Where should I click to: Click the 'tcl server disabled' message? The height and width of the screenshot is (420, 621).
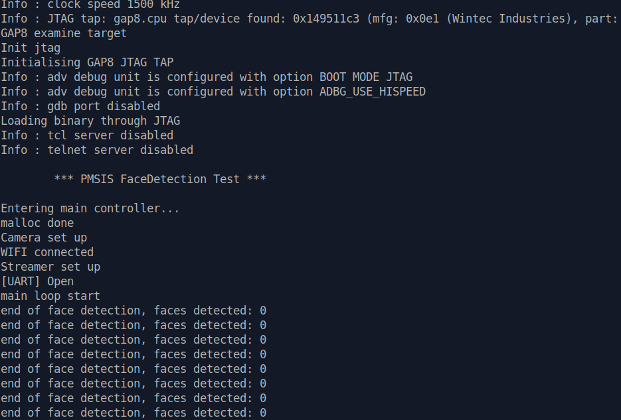point(110,135)
